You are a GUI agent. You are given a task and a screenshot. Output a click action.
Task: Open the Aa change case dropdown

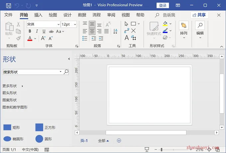tap(60, 31)
